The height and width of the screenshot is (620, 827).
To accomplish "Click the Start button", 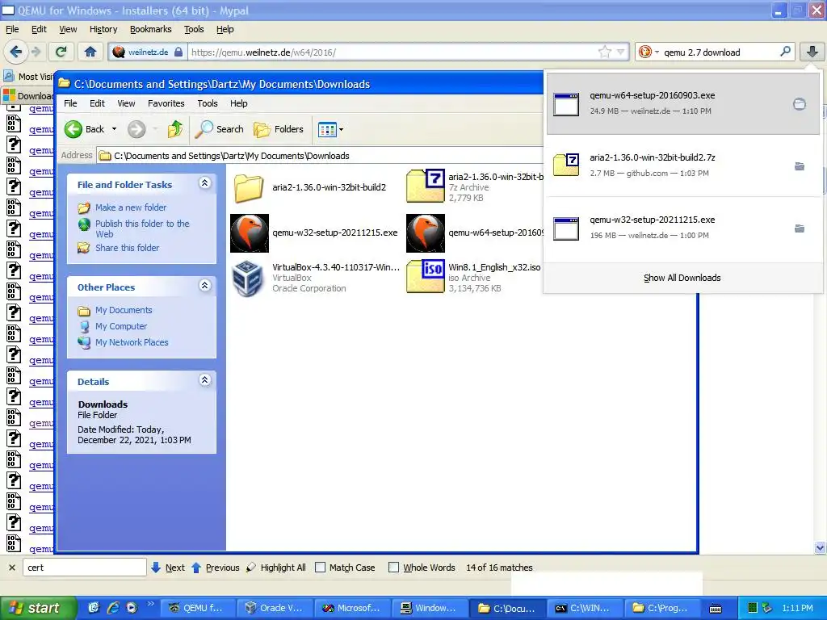I will 37,608.
